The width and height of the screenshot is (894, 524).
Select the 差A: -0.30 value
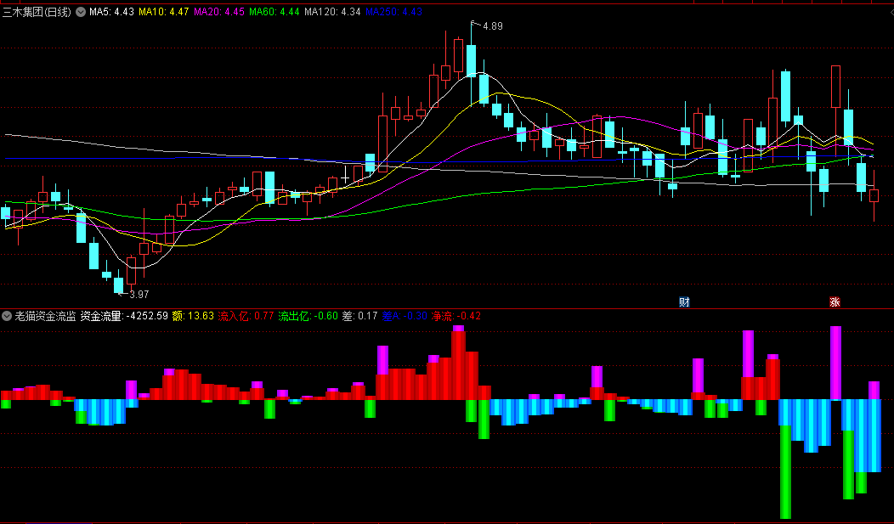coord(405,316)
